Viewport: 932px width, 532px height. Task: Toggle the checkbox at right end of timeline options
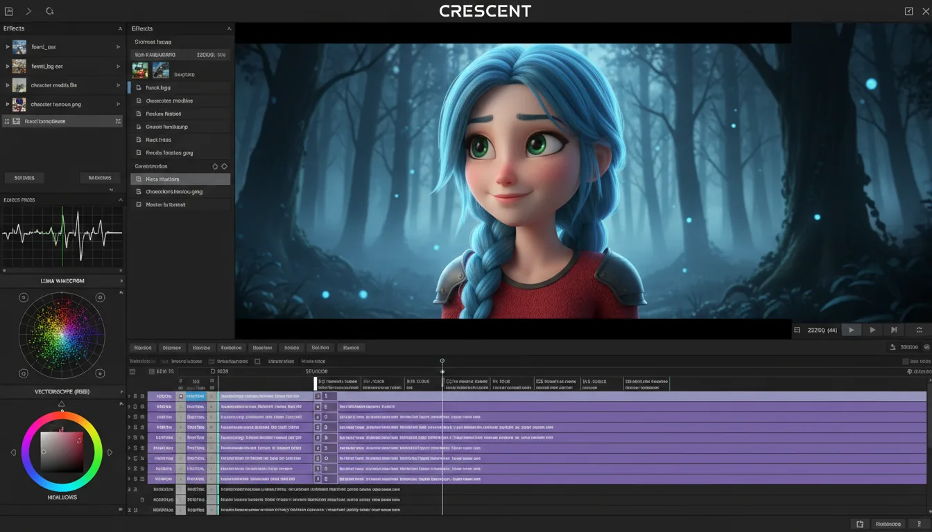tap(906, 362)
